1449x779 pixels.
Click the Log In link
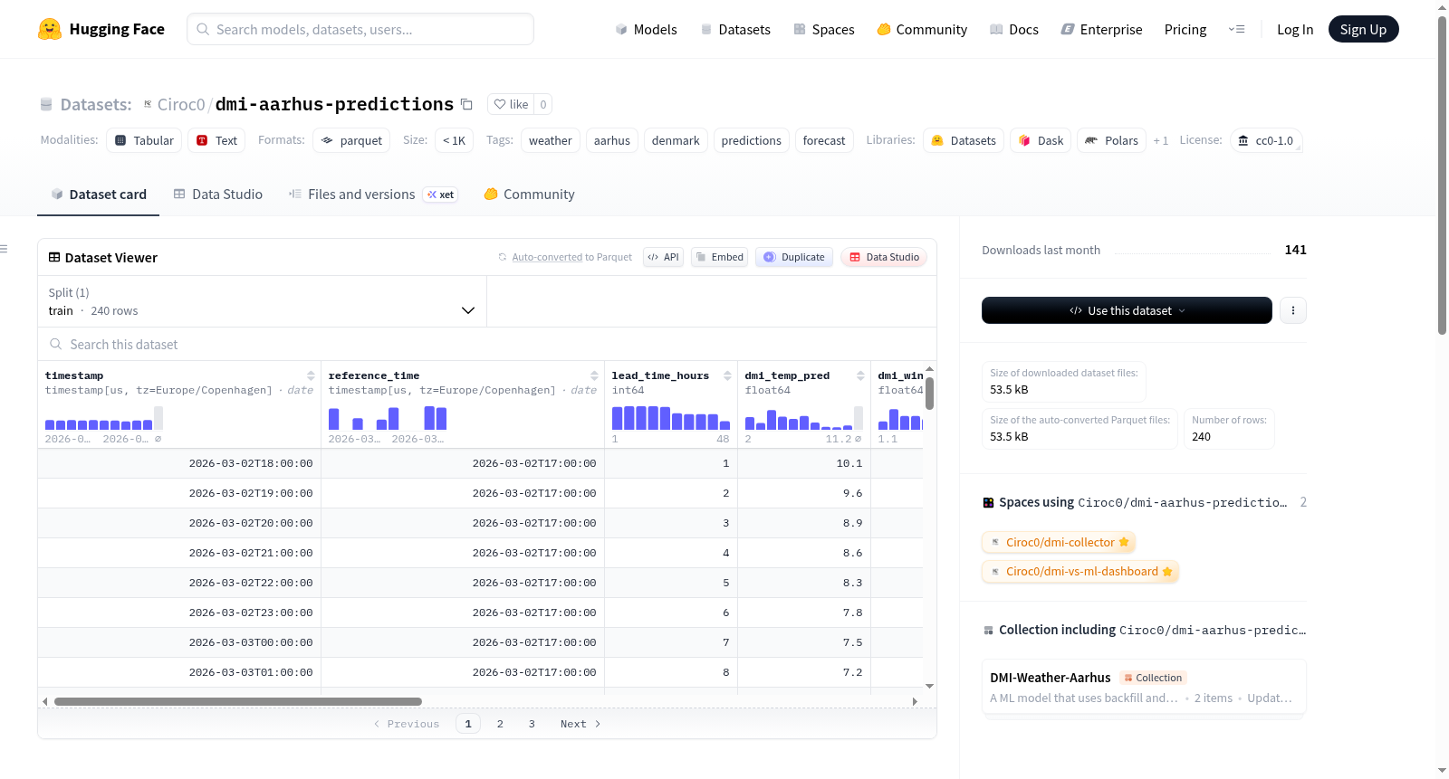[1295, 29]
